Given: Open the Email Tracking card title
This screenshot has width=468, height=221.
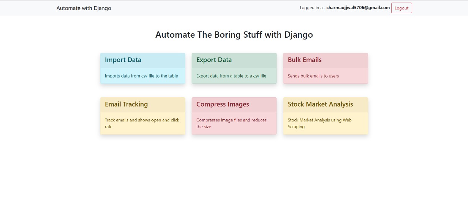Looking at the screenshot, I should pyautogui.click(x=126, y=104).
